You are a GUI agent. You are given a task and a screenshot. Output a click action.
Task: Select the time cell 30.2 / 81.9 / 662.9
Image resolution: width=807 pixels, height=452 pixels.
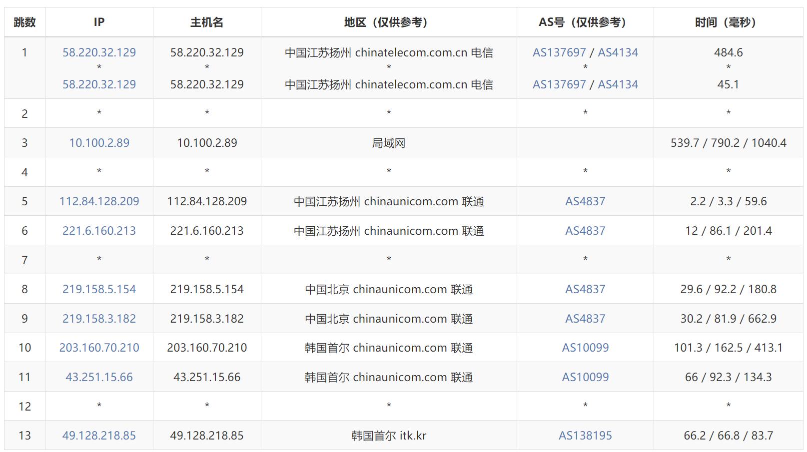tap(729, 319)
